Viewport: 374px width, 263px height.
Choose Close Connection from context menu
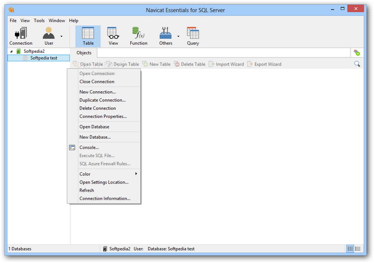pyautogui.click(x=97, y=82)
